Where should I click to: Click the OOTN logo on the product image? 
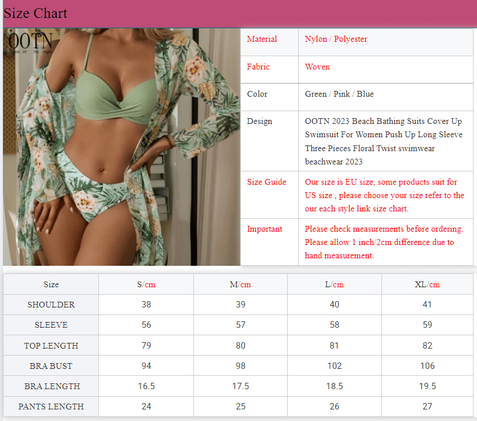tap(29, 42)
